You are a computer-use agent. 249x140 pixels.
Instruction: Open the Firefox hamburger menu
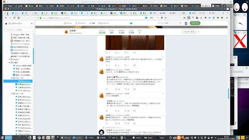pos(227,18)
